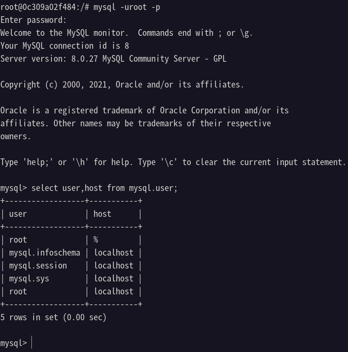Click the 'Enter password:' line
Screen dimensions: 348x352
(x=34, y=20)
